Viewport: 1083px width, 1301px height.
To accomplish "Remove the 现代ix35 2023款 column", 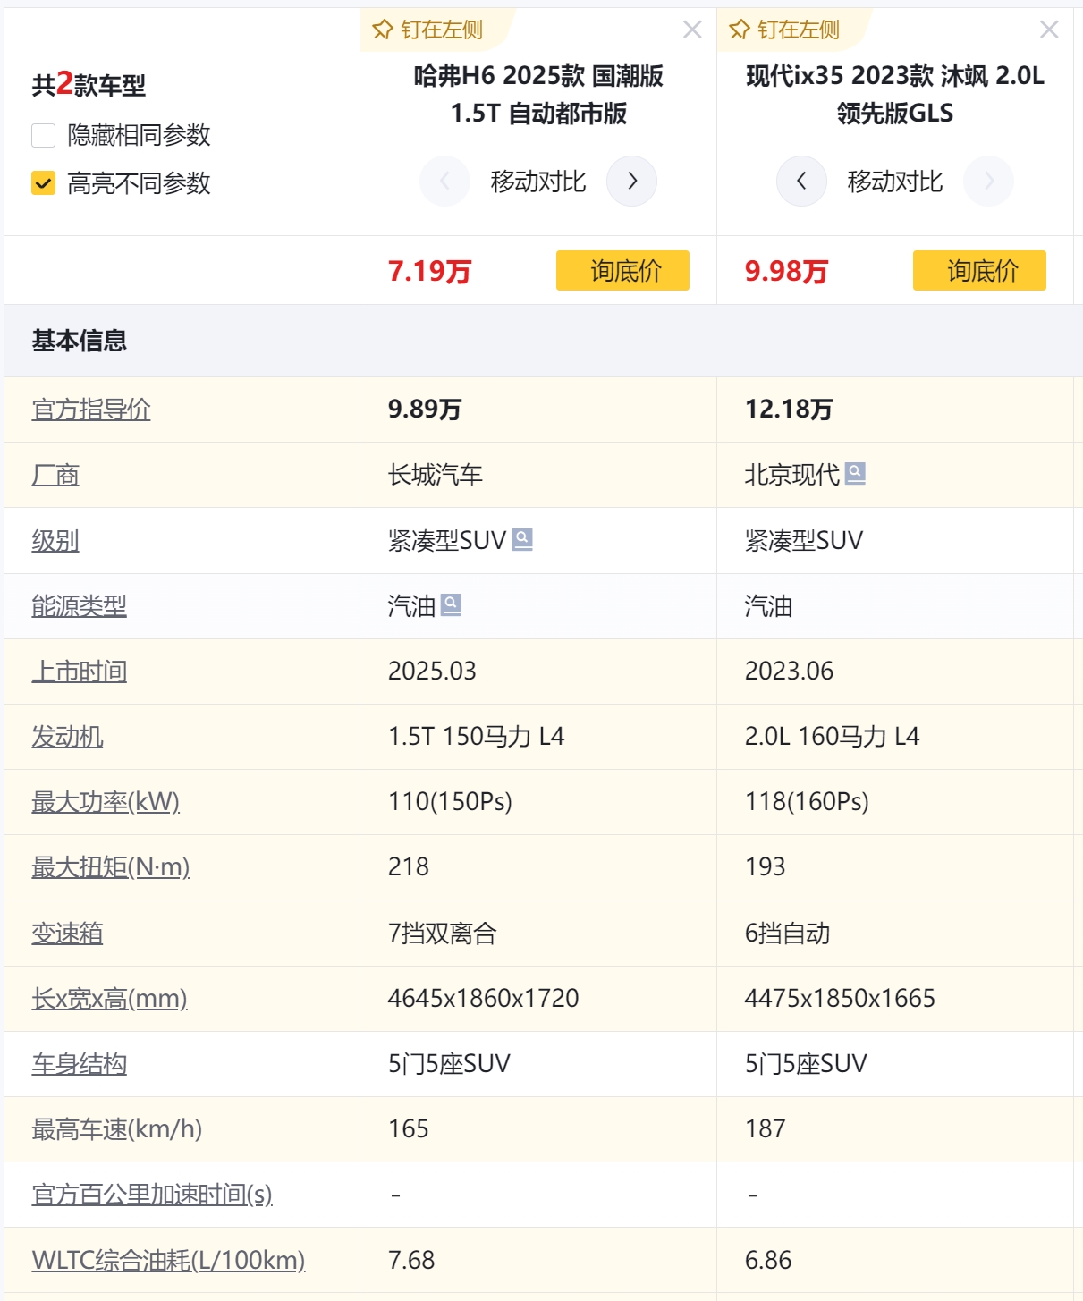I will pyautogui.click(x=1049, y=30).
